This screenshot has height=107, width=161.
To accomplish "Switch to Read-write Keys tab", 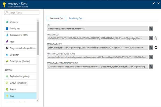I will coord(56,18).
